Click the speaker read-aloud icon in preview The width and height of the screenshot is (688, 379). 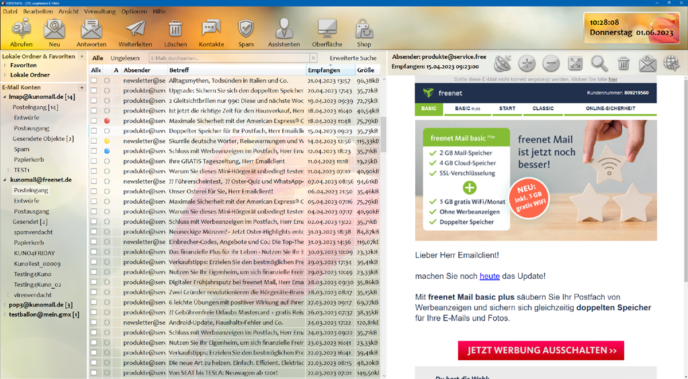pos(503,64)
